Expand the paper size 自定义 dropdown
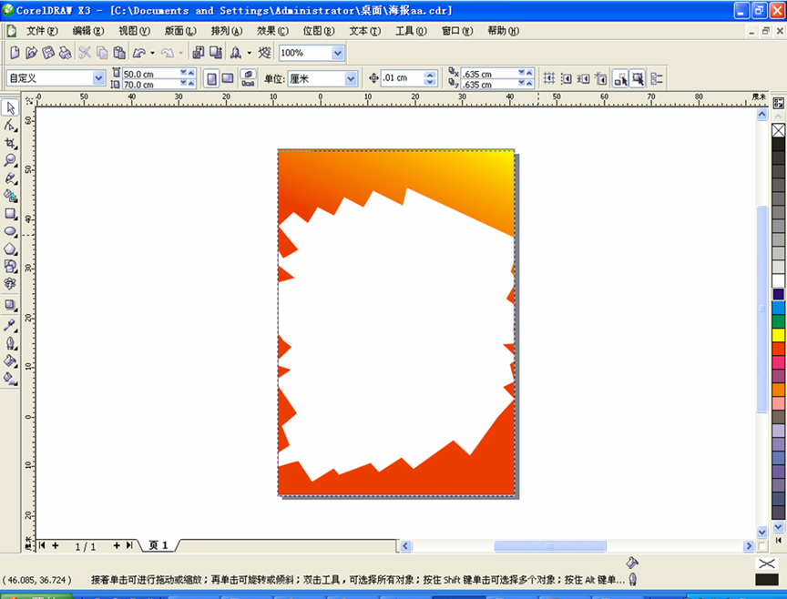Viewport: 787px width, 599px height. pos(97,79)
